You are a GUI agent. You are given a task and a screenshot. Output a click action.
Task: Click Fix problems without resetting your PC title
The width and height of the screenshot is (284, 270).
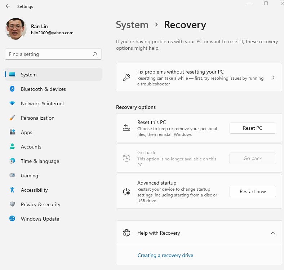click(181, 72)
